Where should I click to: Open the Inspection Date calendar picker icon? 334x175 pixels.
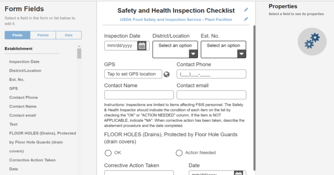[x=142, y=46]
